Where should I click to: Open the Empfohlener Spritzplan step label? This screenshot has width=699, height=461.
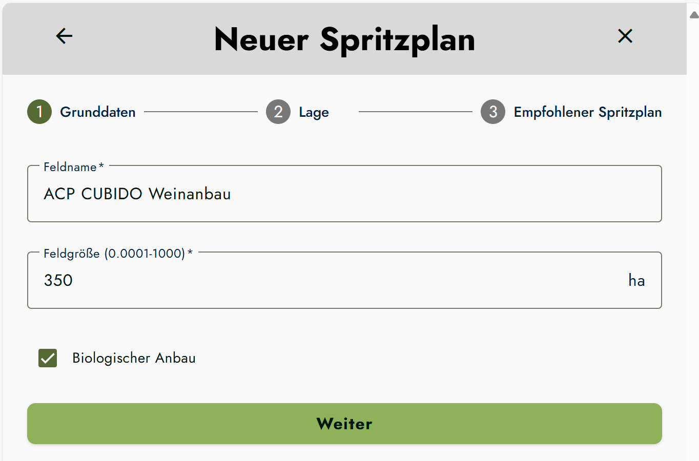587,112
